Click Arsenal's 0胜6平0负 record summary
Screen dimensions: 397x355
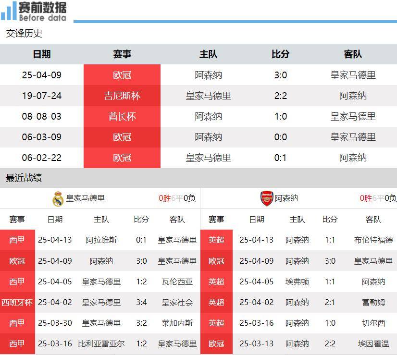click(378, 198)
